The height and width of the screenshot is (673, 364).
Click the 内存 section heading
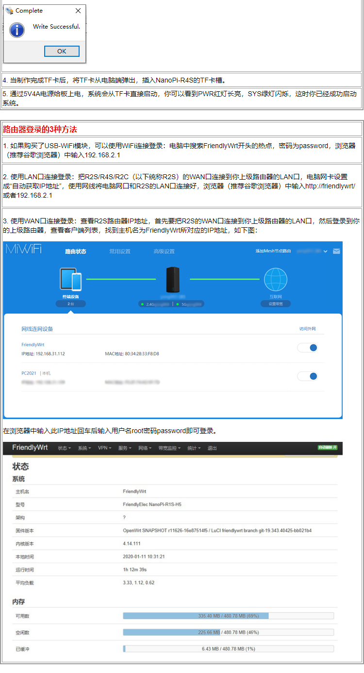[18, 602]
